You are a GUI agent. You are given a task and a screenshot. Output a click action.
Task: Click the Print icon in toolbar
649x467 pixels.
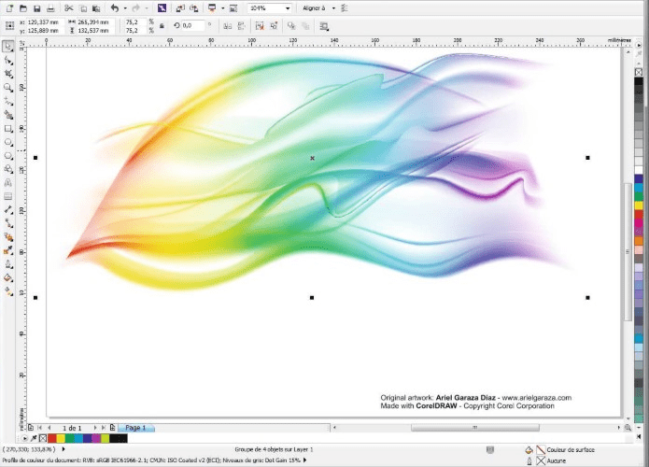(51, 7)
